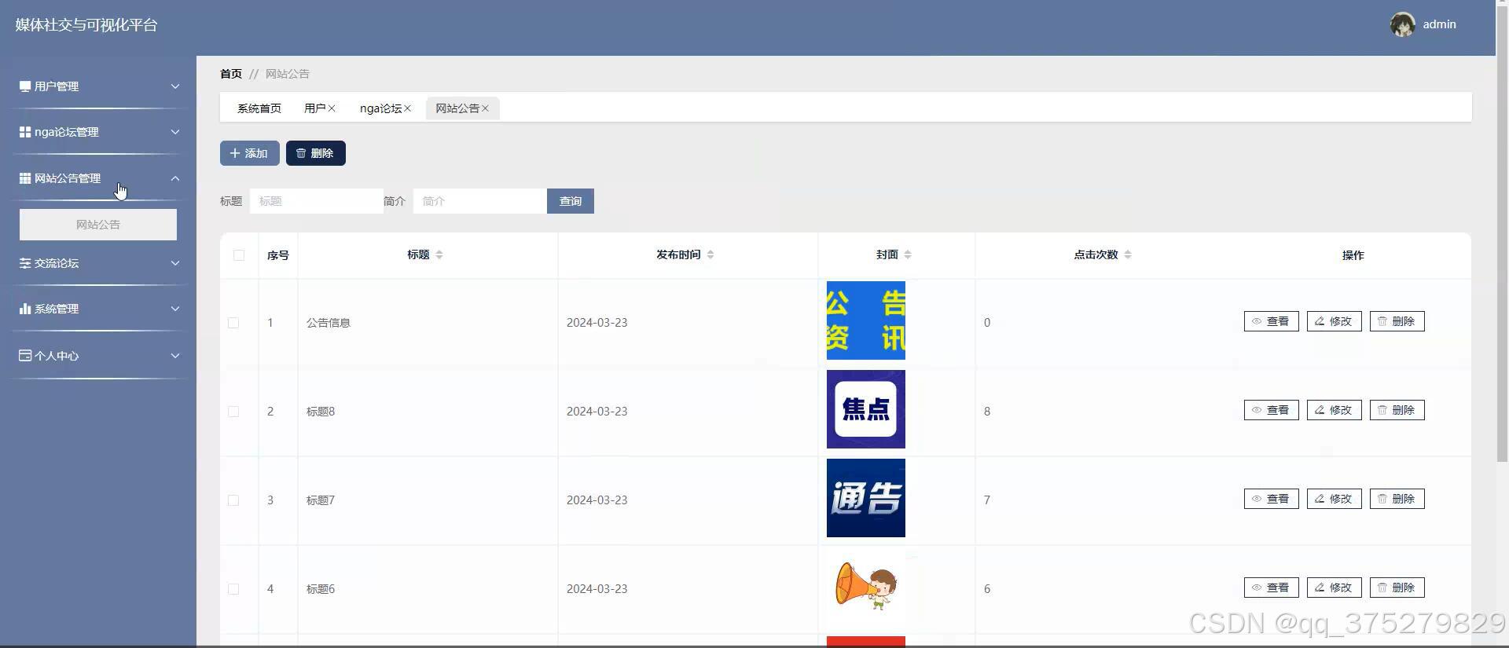This screenshot has width=1509, height=648.
Task: Open the 公告资讯 cover thumbnail
Action: (x=866, y=320)
